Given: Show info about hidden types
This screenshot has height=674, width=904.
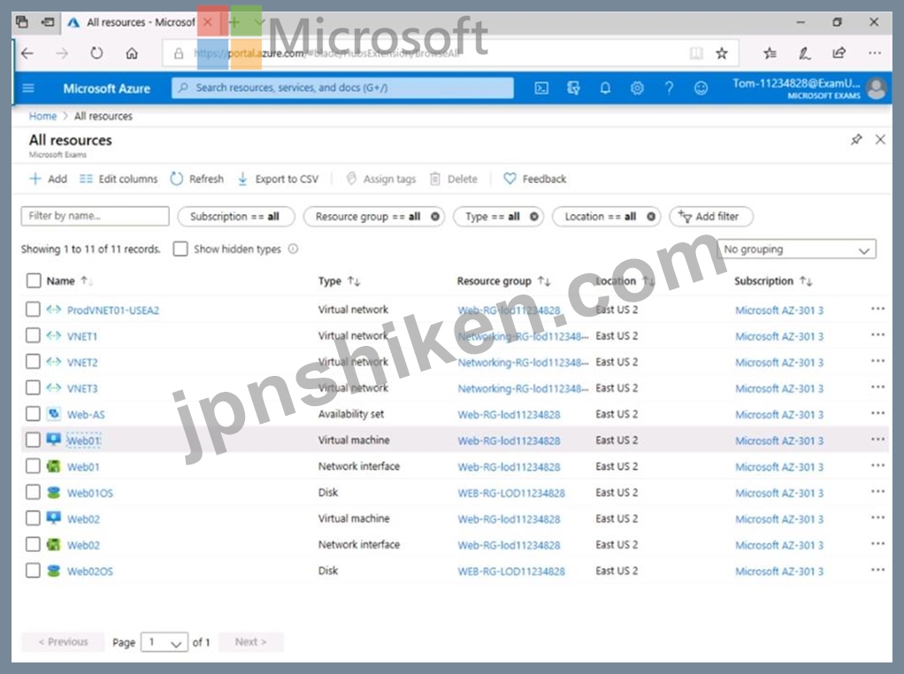Looking at the screenshot, I should tap(294, 249).
